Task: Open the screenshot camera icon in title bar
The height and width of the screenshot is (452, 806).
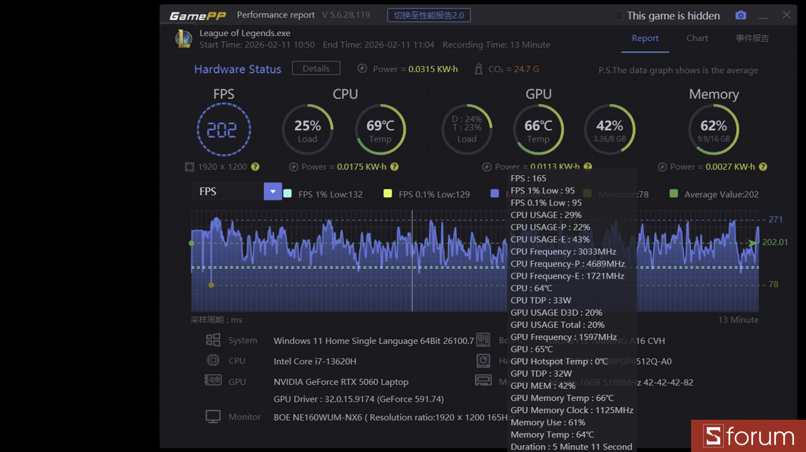Action: pyautogui.click(x=741, y=15)
